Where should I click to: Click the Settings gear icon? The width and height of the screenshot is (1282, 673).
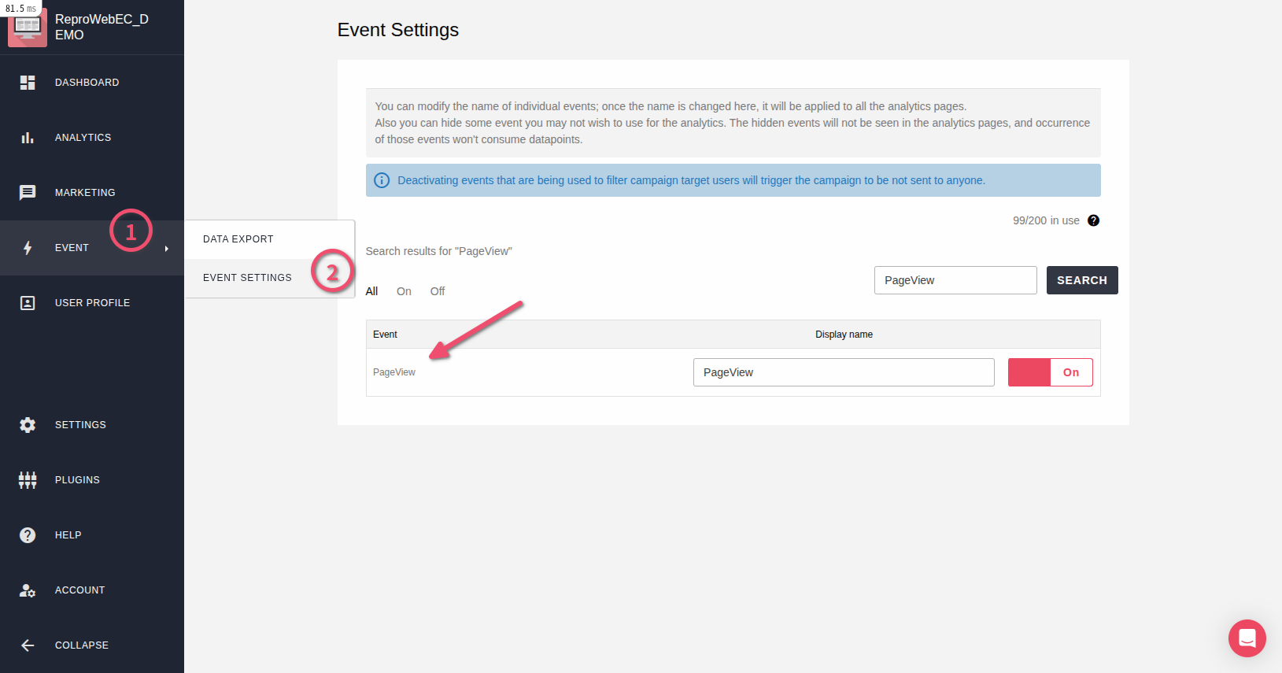(x=28, y=425)
